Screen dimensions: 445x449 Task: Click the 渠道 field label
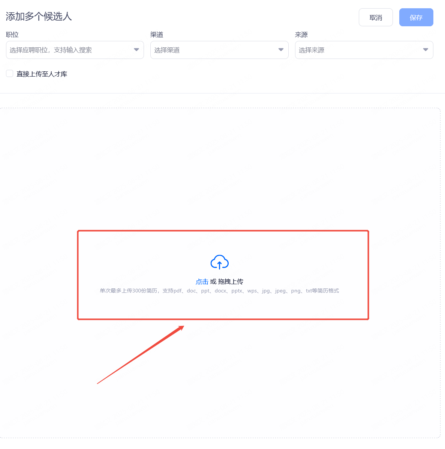tap(157, 35)
